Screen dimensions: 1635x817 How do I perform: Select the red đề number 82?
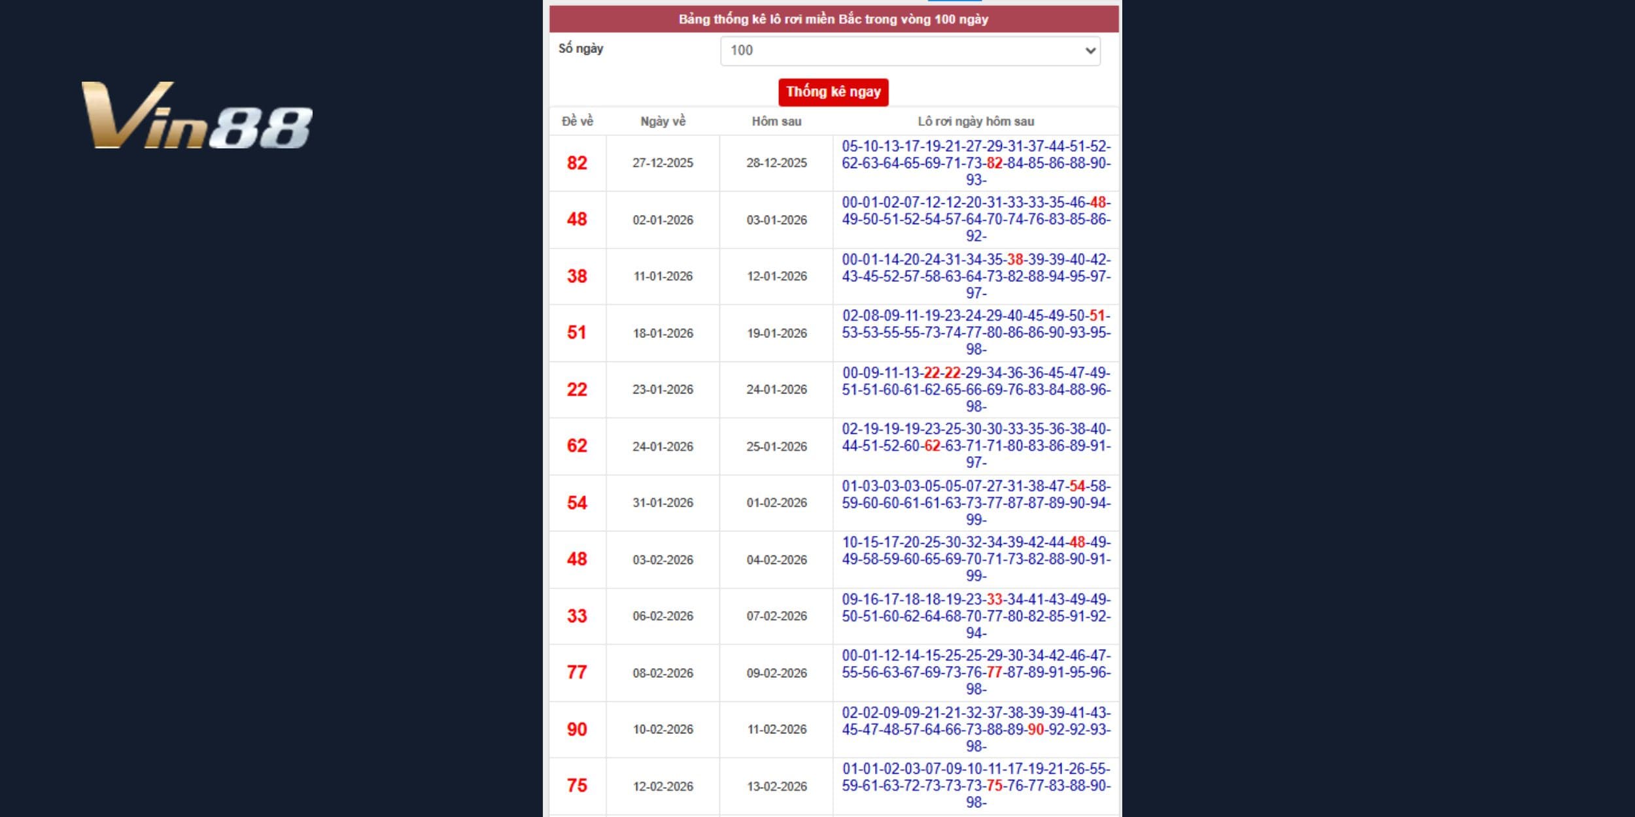[577, 163]
